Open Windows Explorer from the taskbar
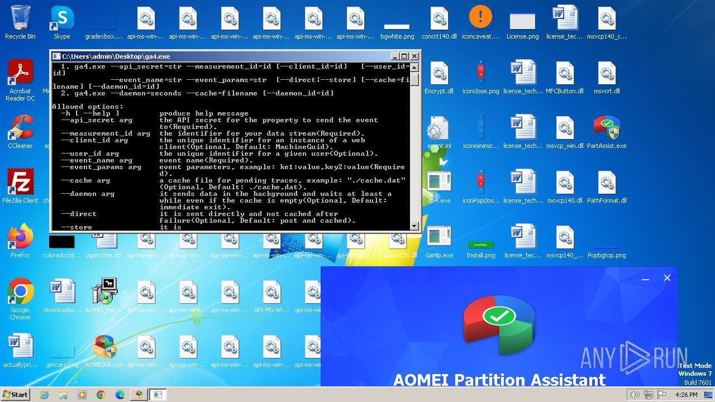 click(x=63, y=395)
